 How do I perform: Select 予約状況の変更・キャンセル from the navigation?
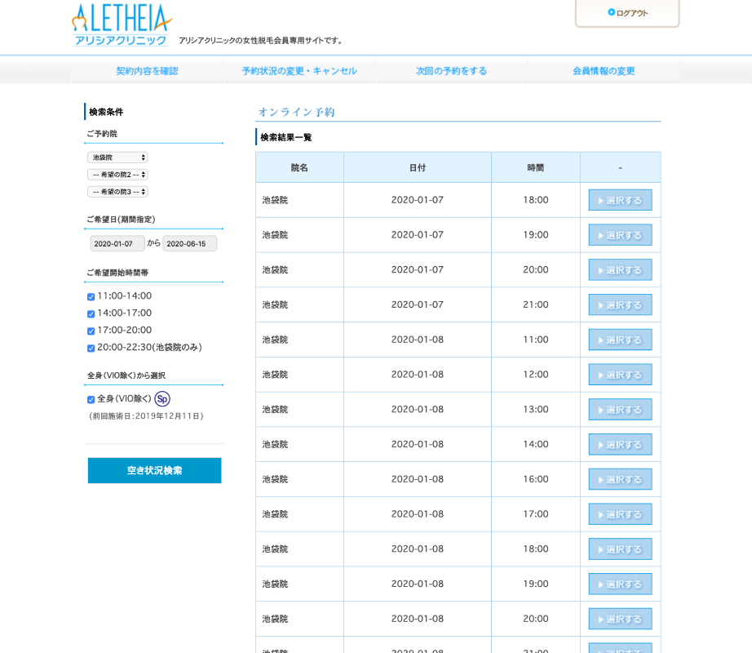[298, 71]
